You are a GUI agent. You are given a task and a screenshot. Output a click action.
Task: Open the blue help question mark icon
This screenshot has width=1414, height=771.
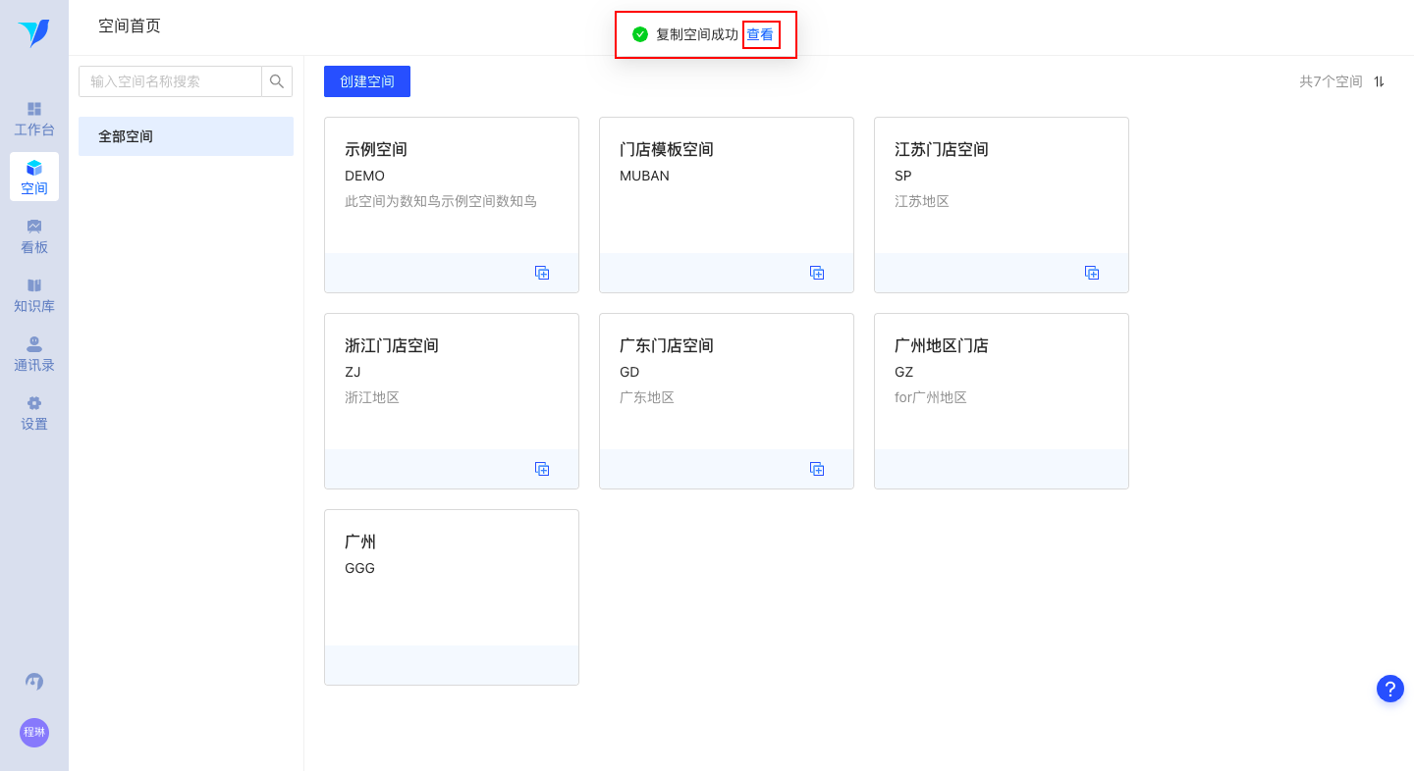click(1390, 689)
